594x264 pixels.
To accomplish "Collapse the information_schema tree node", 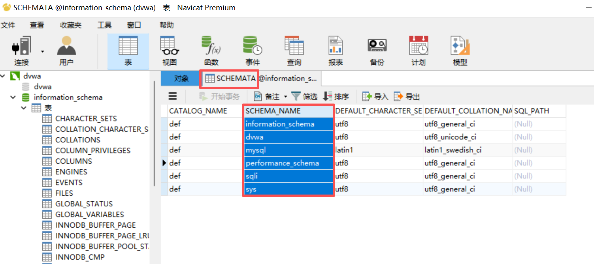I will (13, 97).
